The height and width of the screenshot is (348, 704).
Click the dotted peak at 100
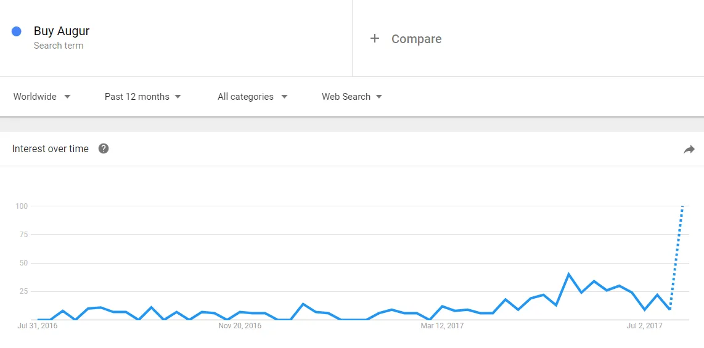(x=682, y=207)
